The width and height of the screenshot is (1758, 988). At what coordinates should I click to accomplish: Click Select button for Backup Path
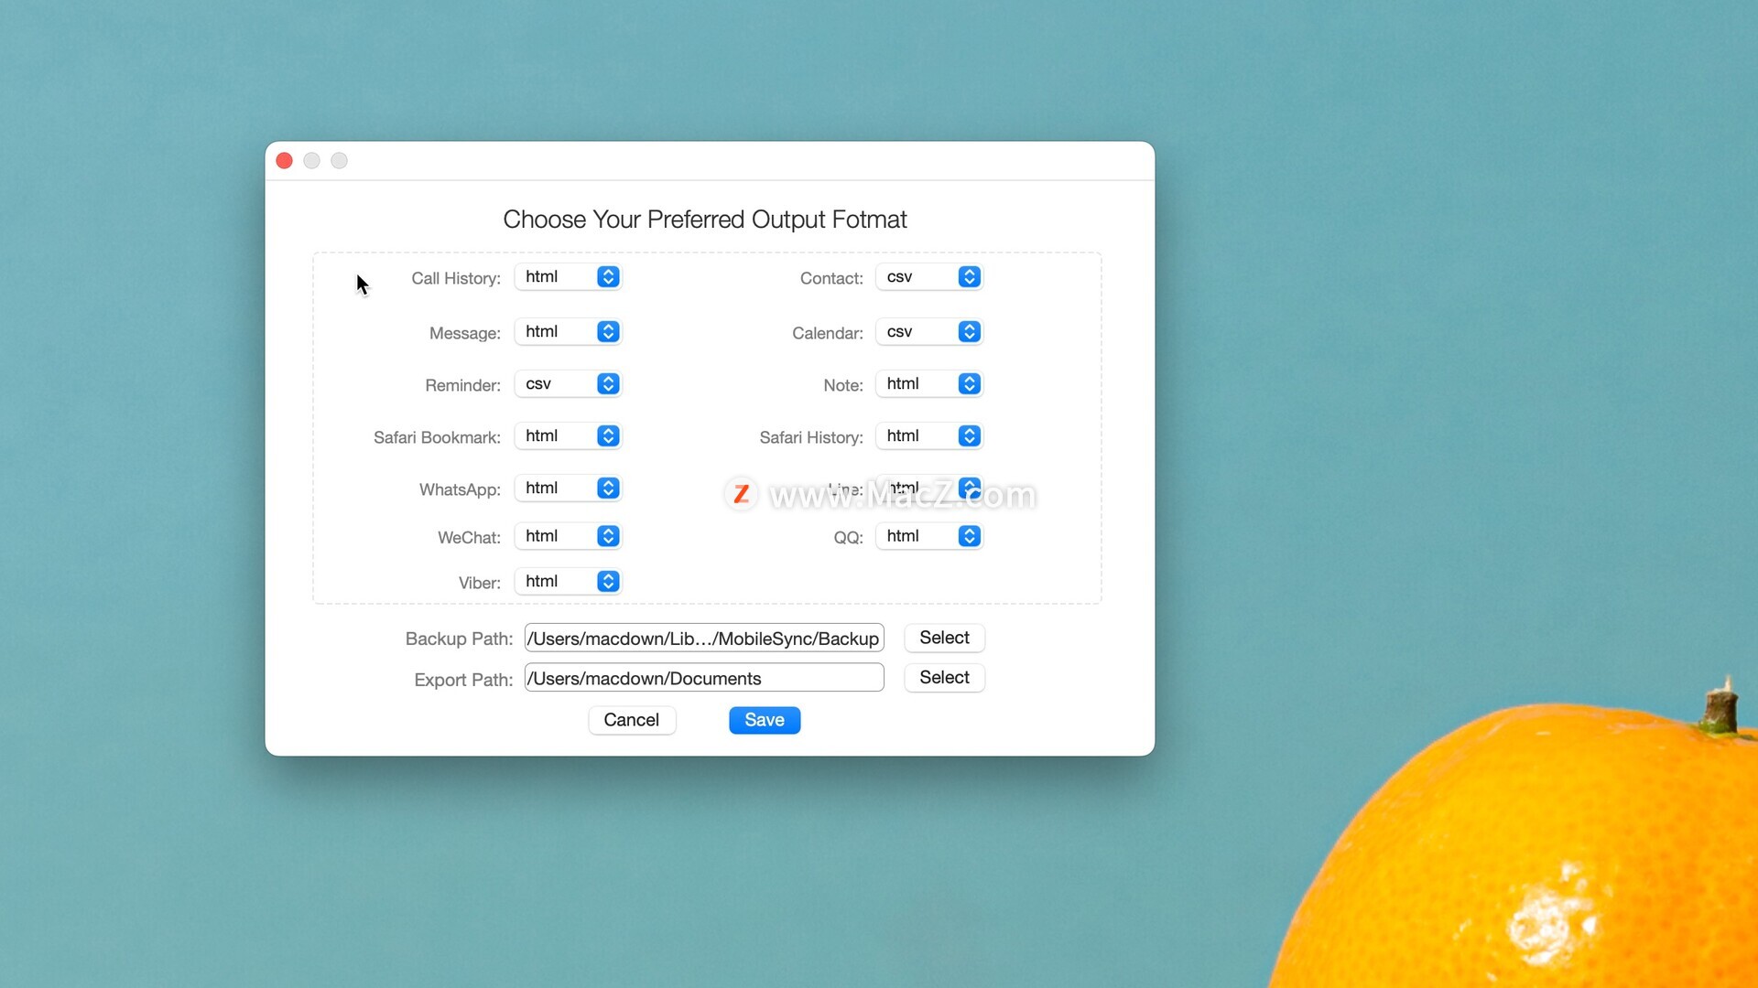(944, 638)
